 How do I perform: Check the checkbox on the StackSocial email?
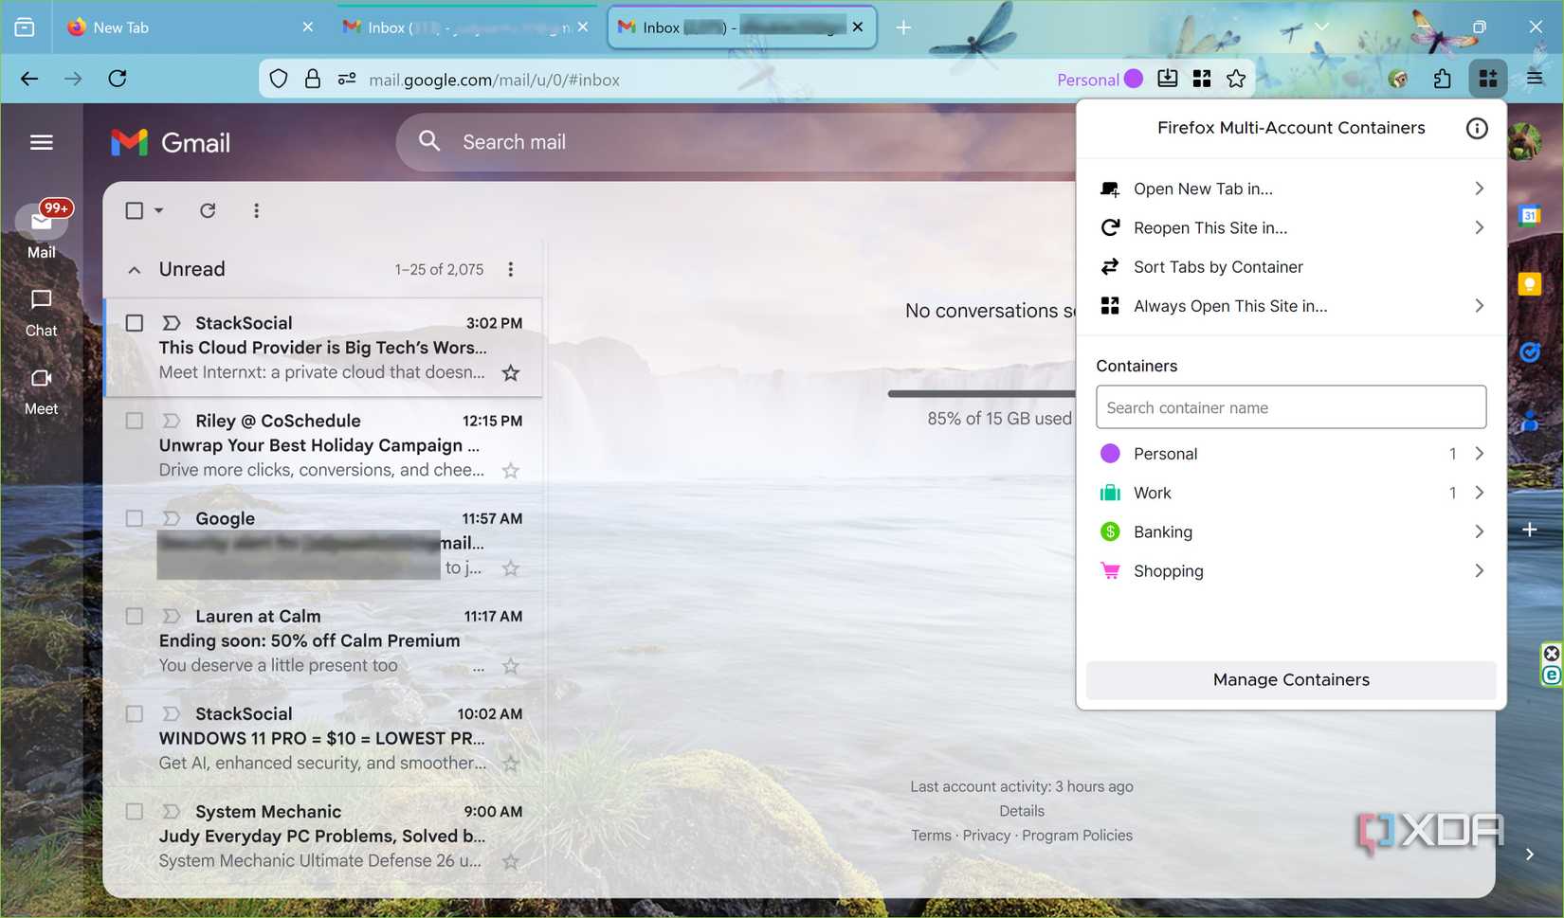pos(134,322)
